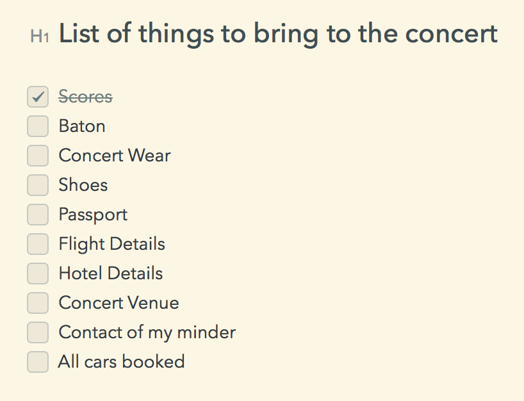Image resolution: width=524 pixels, height=401 pixels.
Task: Check the Baton checkbox
Action: coord(38,126)
